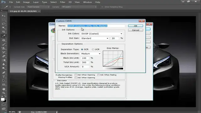Select the Crop tool
201x113 pixels.
[x=4, y=32]
